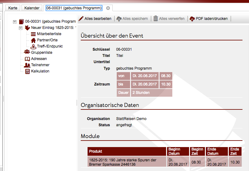Screen dimensions: 249x171
Task: Click the Treff-/Endpunkt location icon
Action: click(x=33, y=46)
